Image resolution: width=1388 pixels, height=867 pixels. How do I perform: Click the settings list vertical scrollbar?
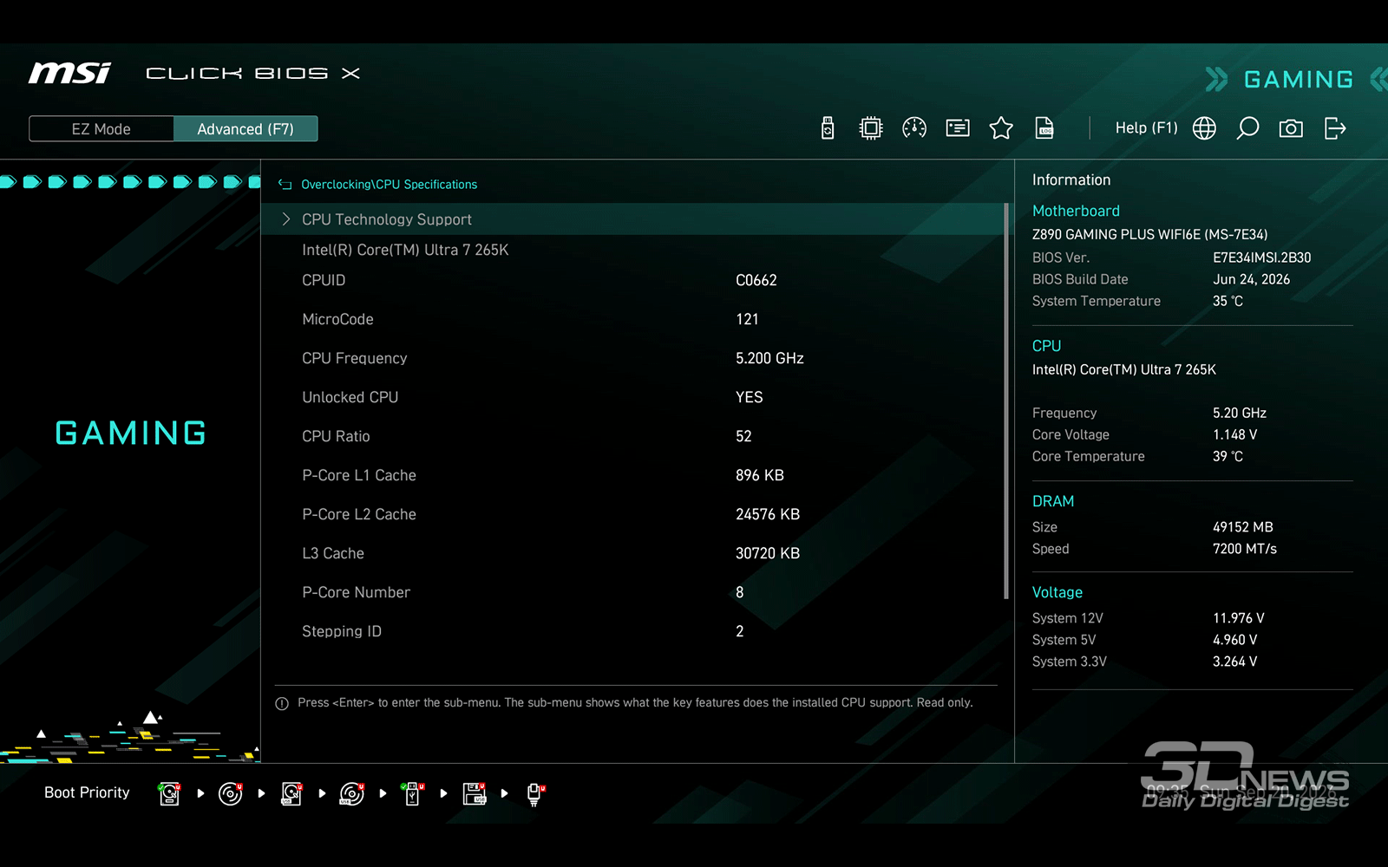1006,401
